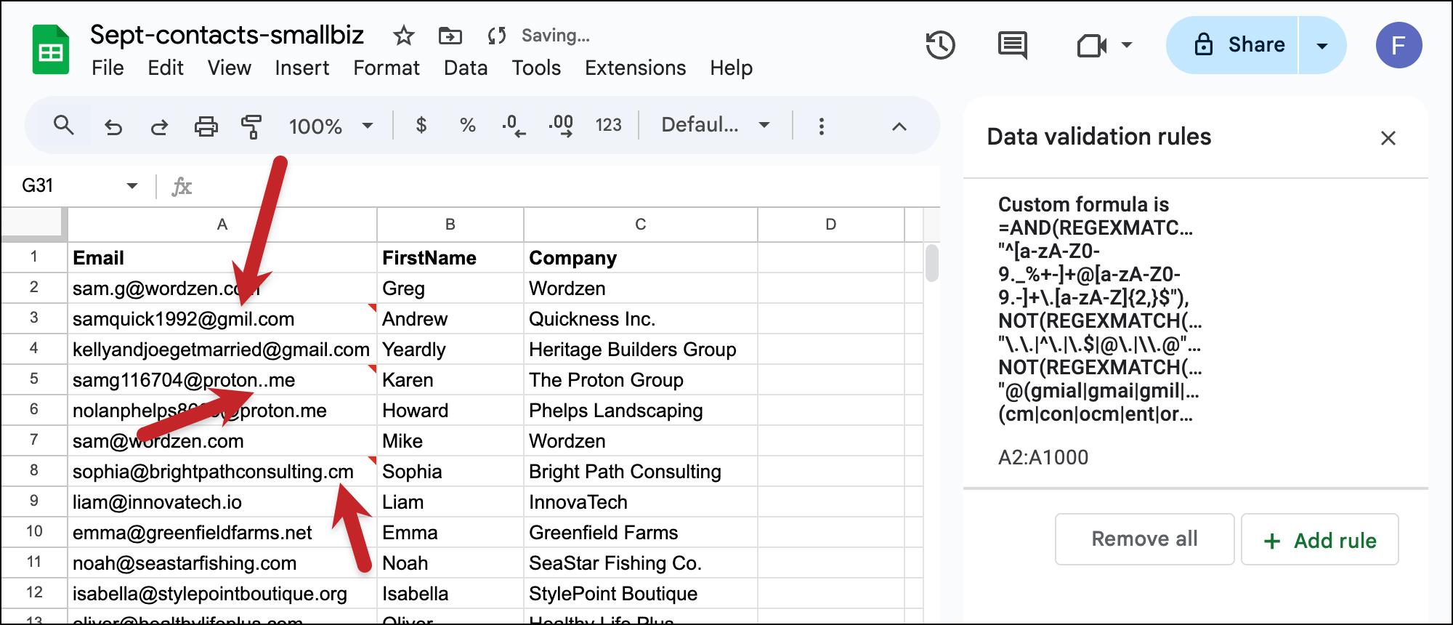Close the Data validation rules panel

(x=1388, y=138)
